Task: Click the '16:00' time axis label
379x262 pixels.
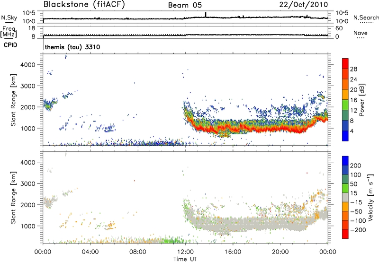Action: (233, 252)
